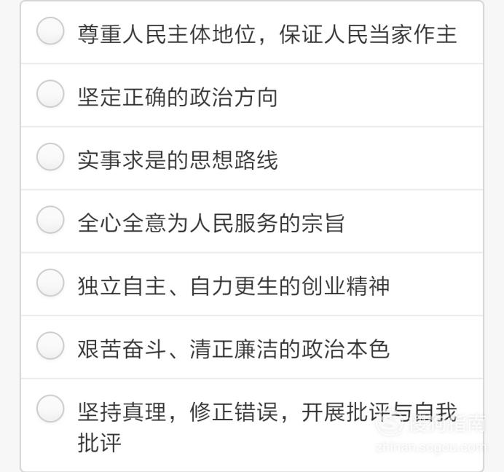
Task: Click the label text 保证人民当家作主
Action: coord(368,34)
